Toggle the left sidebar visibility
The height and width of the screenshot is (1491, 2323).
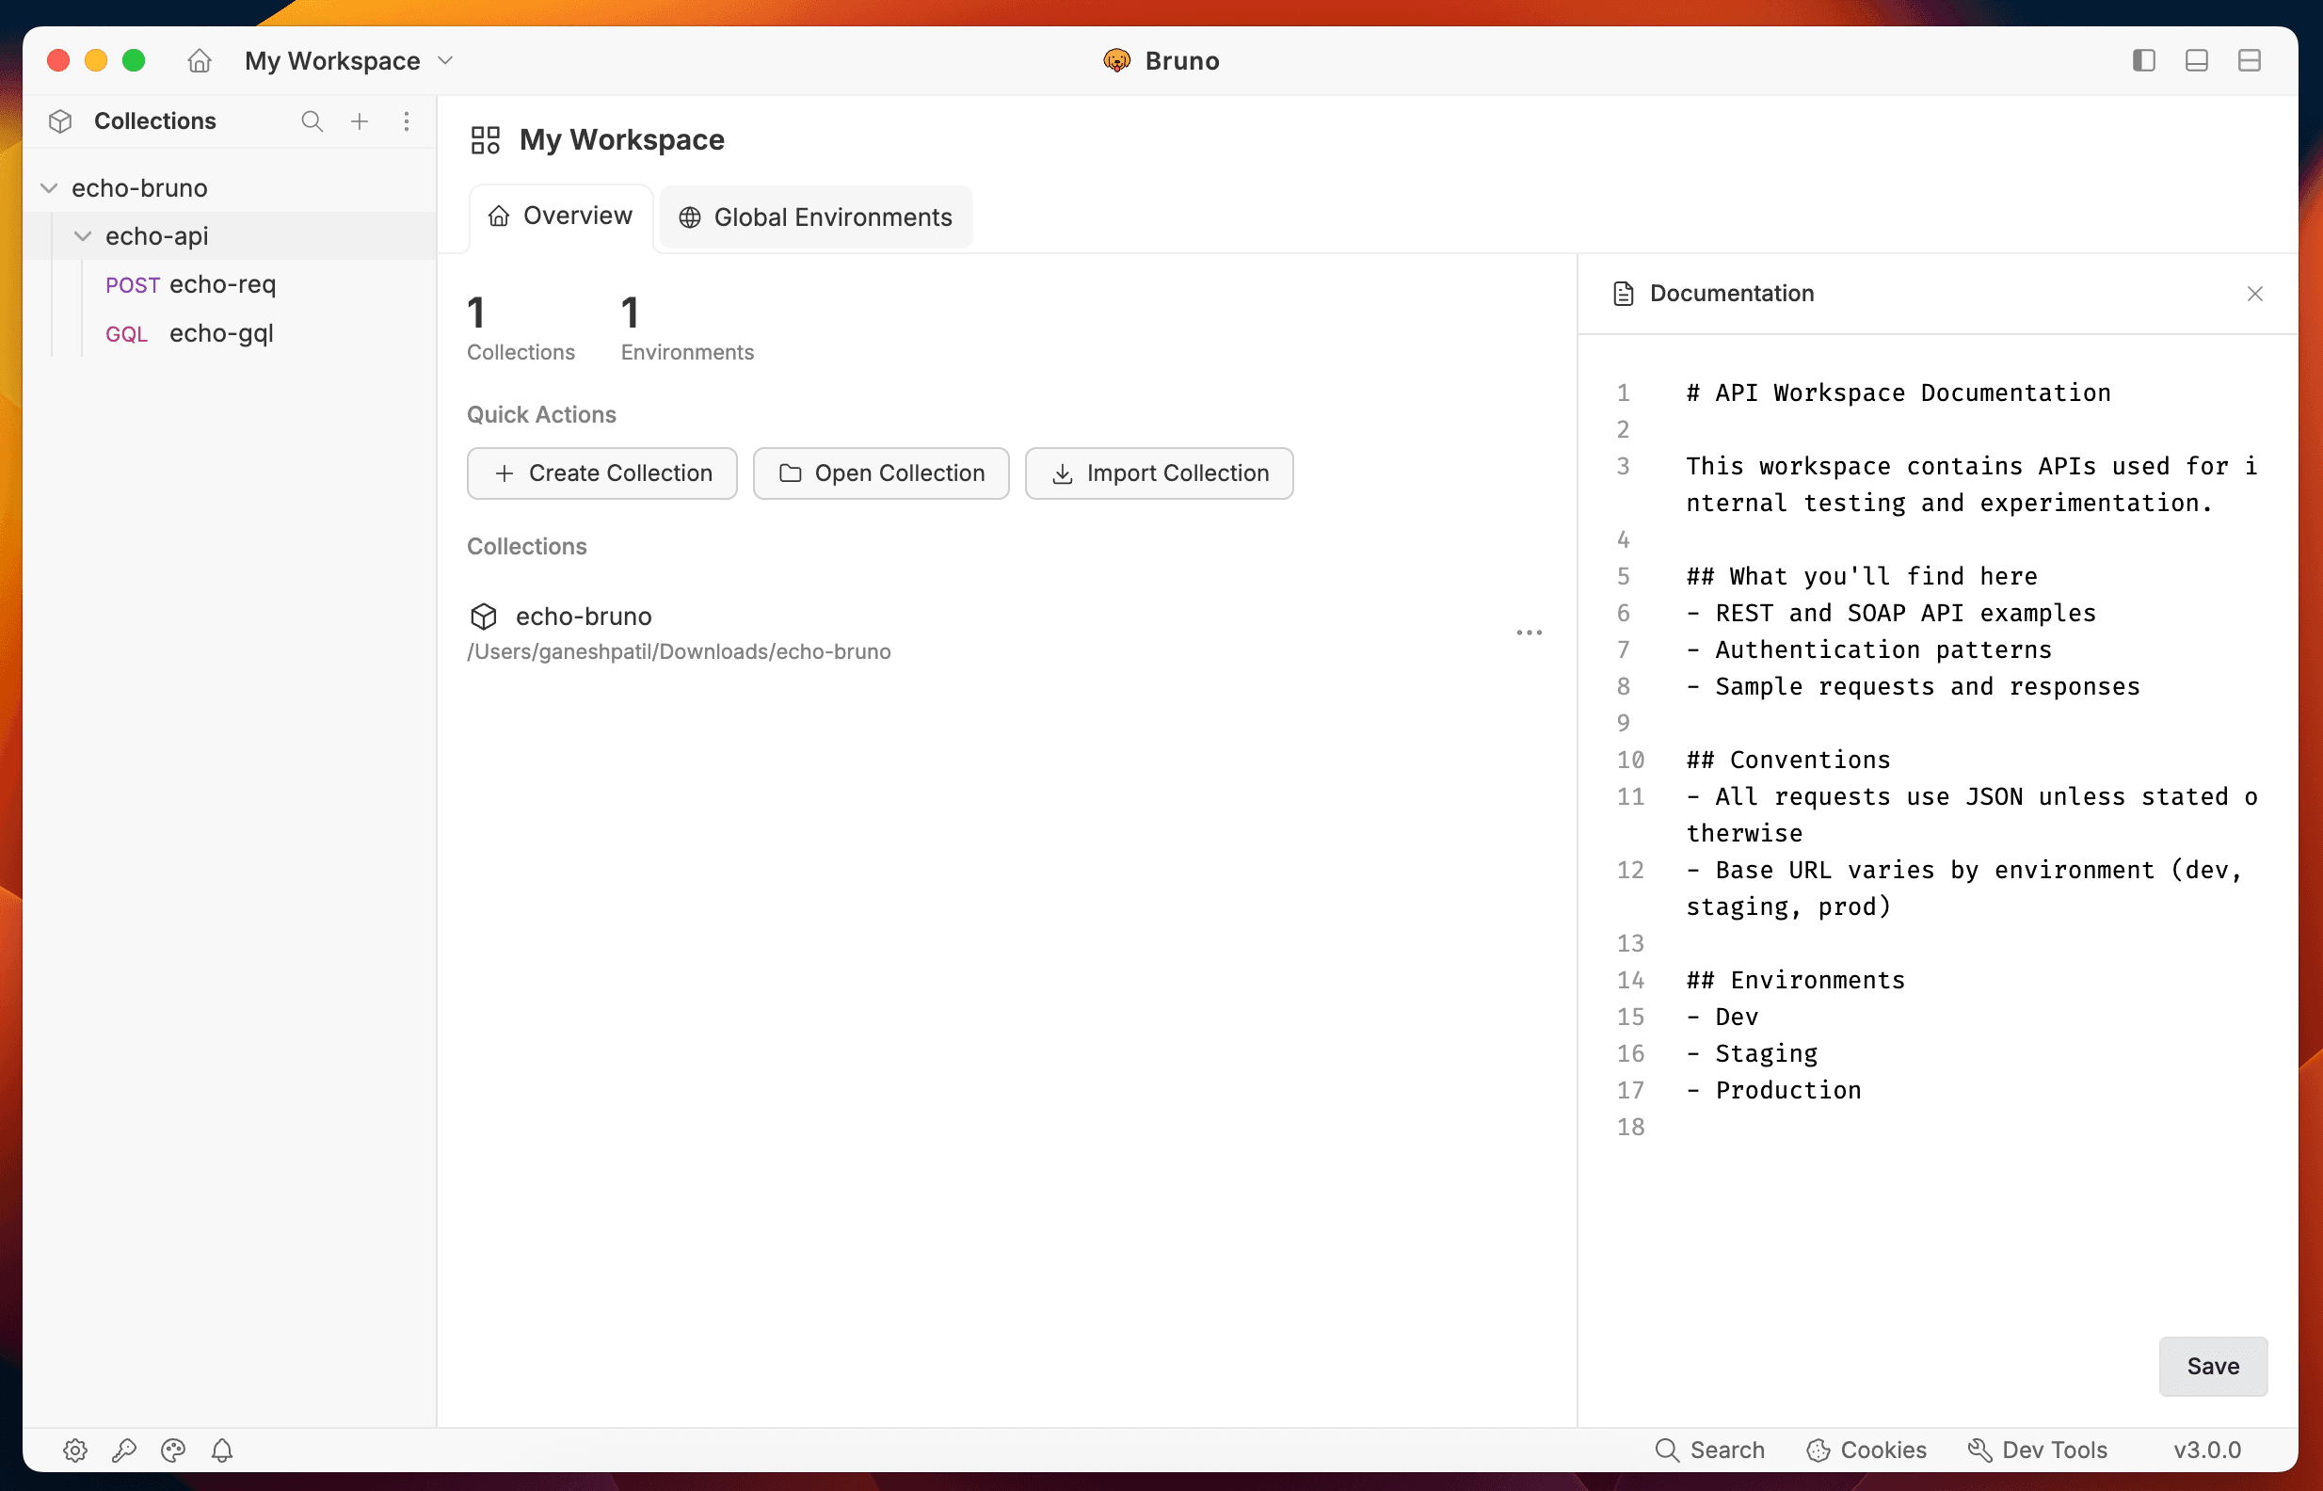click(2143, 60)
